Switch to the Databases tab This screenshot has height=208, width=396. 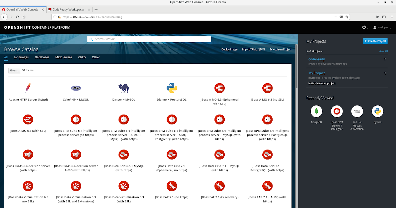[x=42, y=57]
